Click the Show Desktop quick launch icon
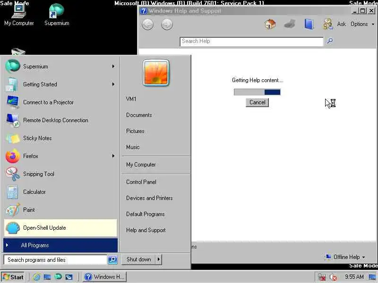Screen dimensions: 378x283 pyautogui.click(x=47, y=277)
